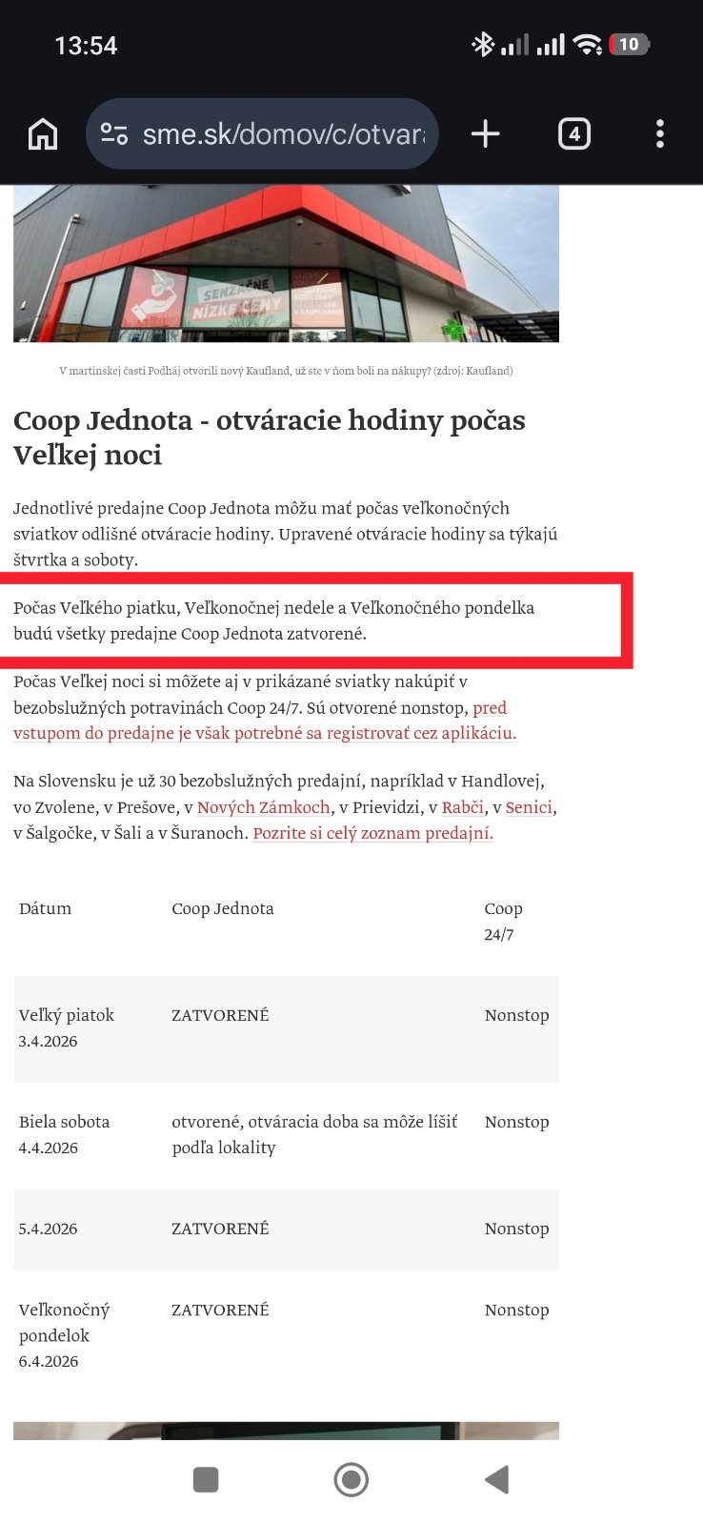Open tab switcher showing 4 tabs
703x1524 pixels.
click(573, 134)
